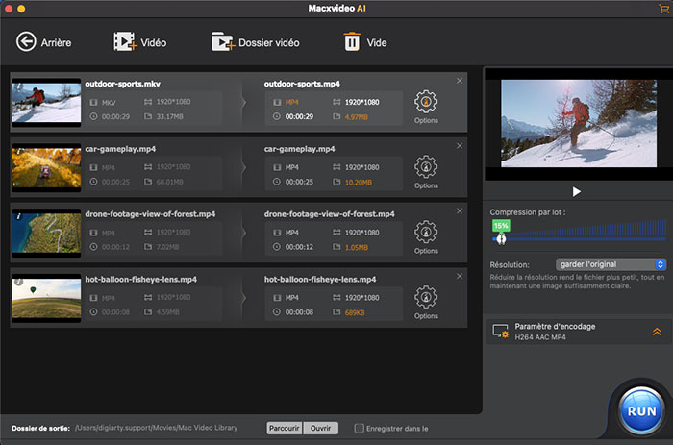Click the output size 1.05MB value

357,248
